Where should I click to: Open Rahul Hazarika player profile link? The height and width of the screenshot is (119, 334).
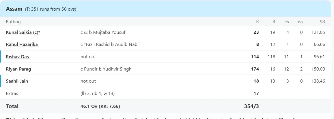pos(22,44)
